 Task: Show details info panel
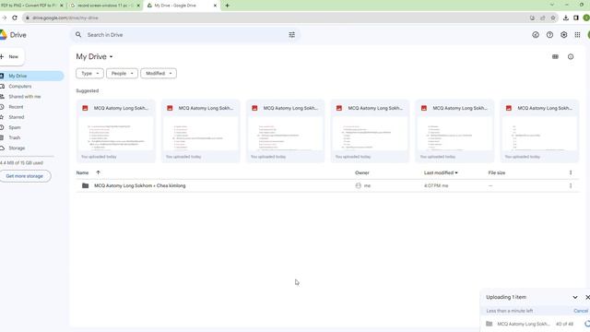pos(571,56)
